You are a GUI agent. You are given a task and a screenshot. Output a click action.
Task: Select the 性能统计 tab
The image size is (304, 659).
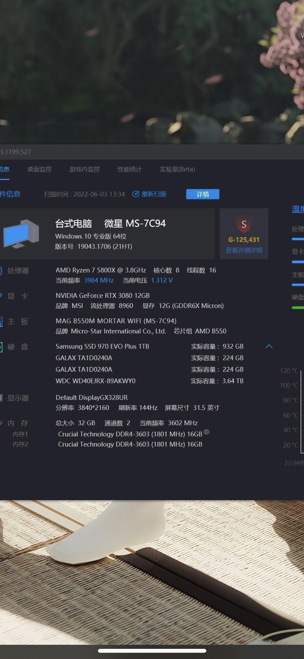(130, 169)
